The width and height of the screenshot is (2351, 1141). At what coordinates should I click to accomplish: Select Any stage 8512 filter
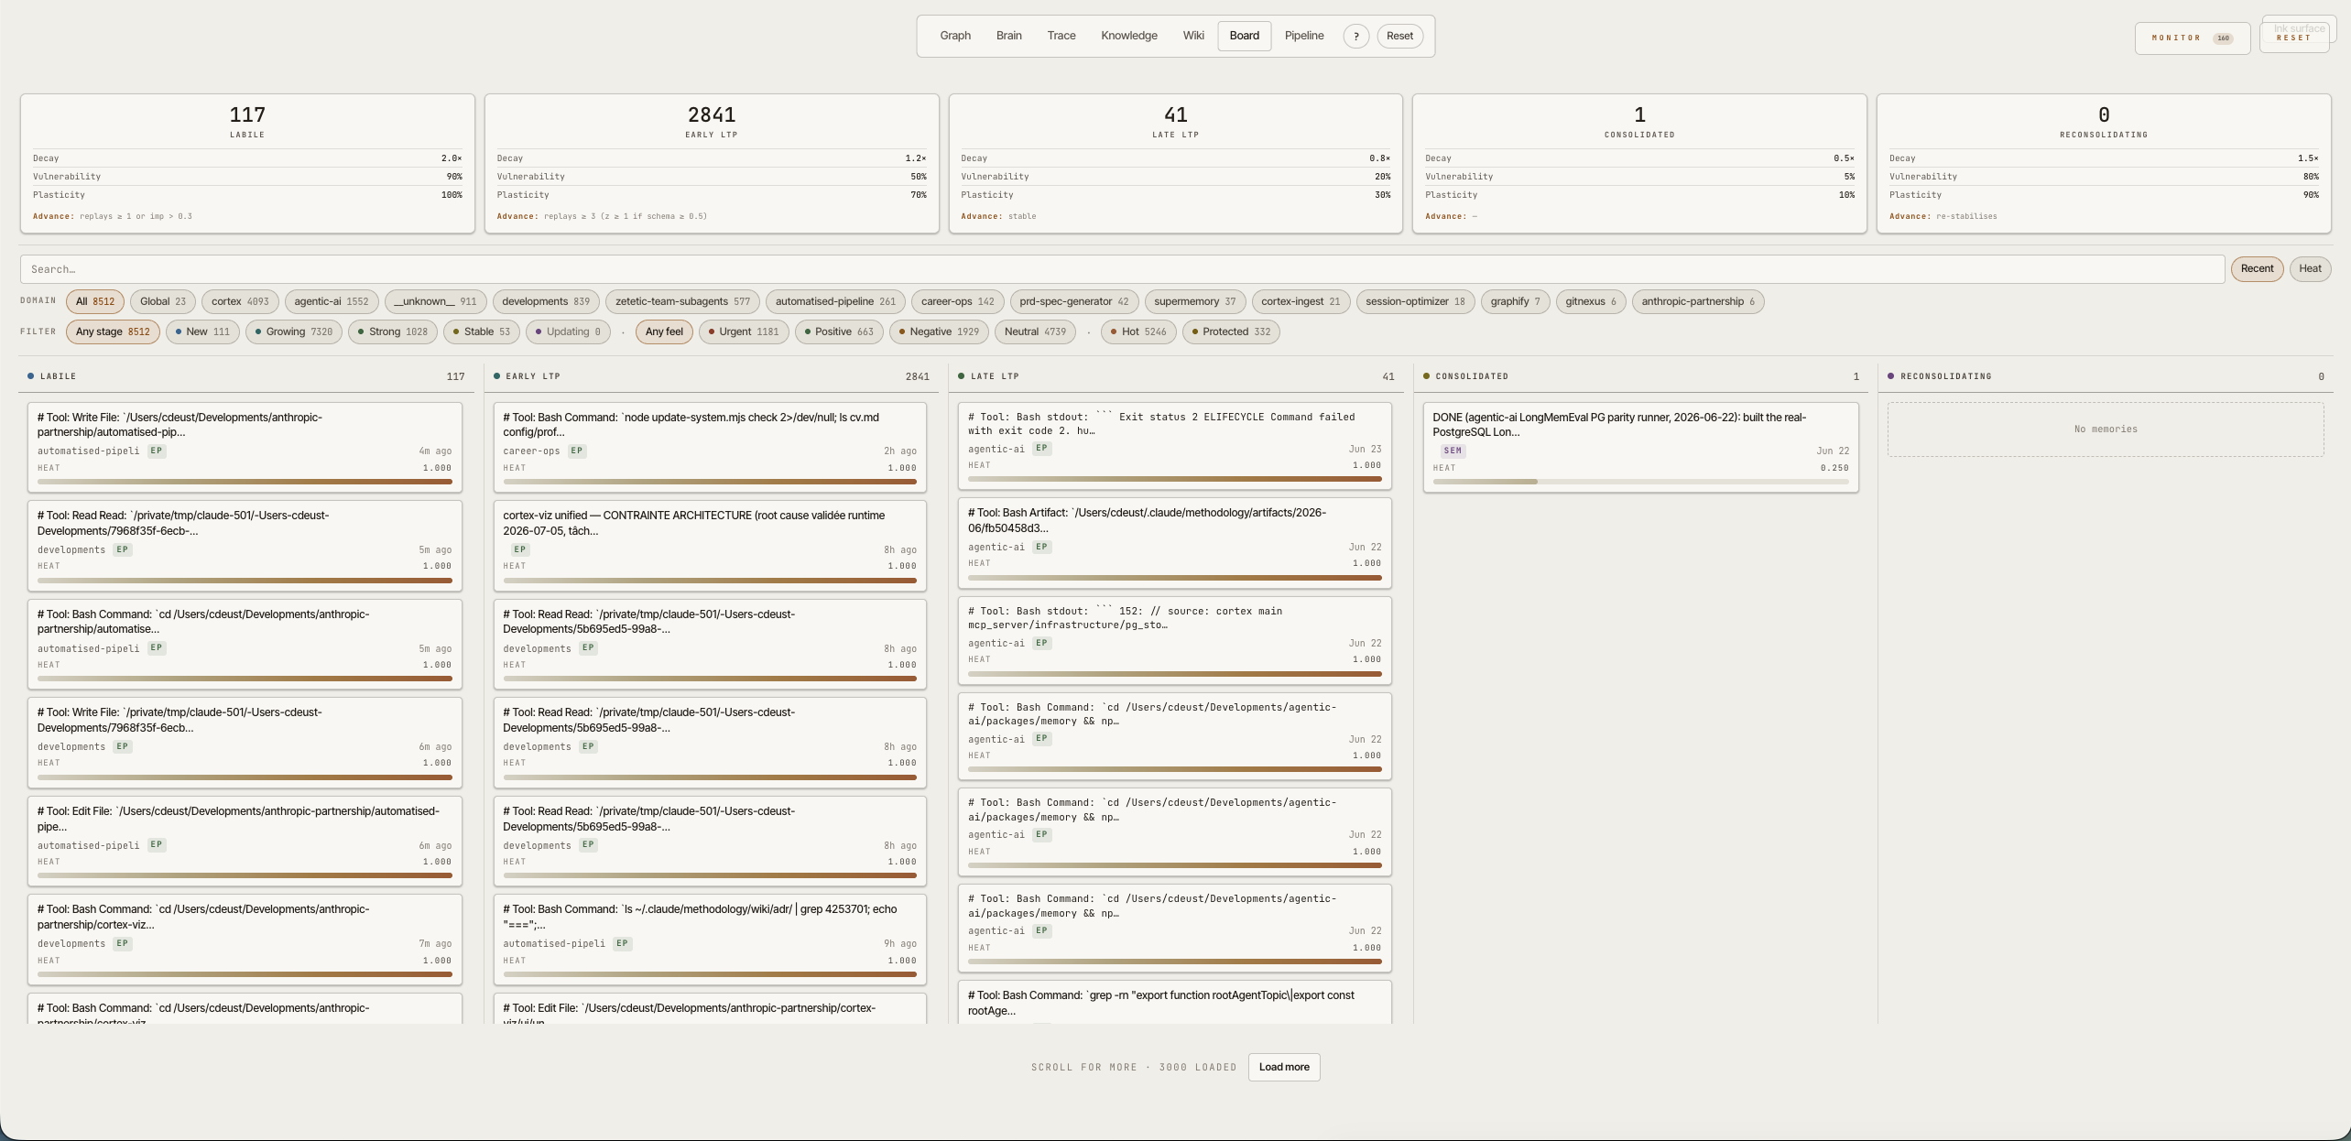click(113, 331)
